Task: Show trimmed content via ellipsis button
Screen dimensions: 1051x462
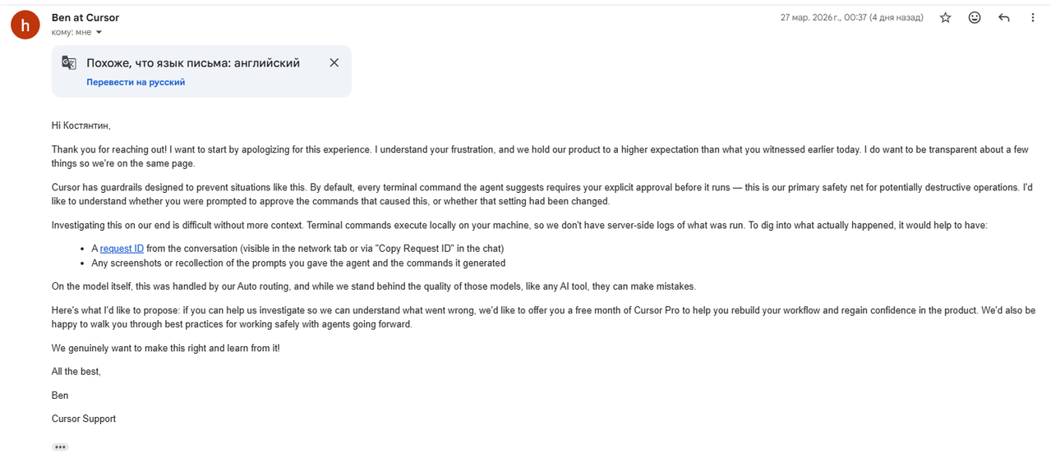Action: coord(60,447)
